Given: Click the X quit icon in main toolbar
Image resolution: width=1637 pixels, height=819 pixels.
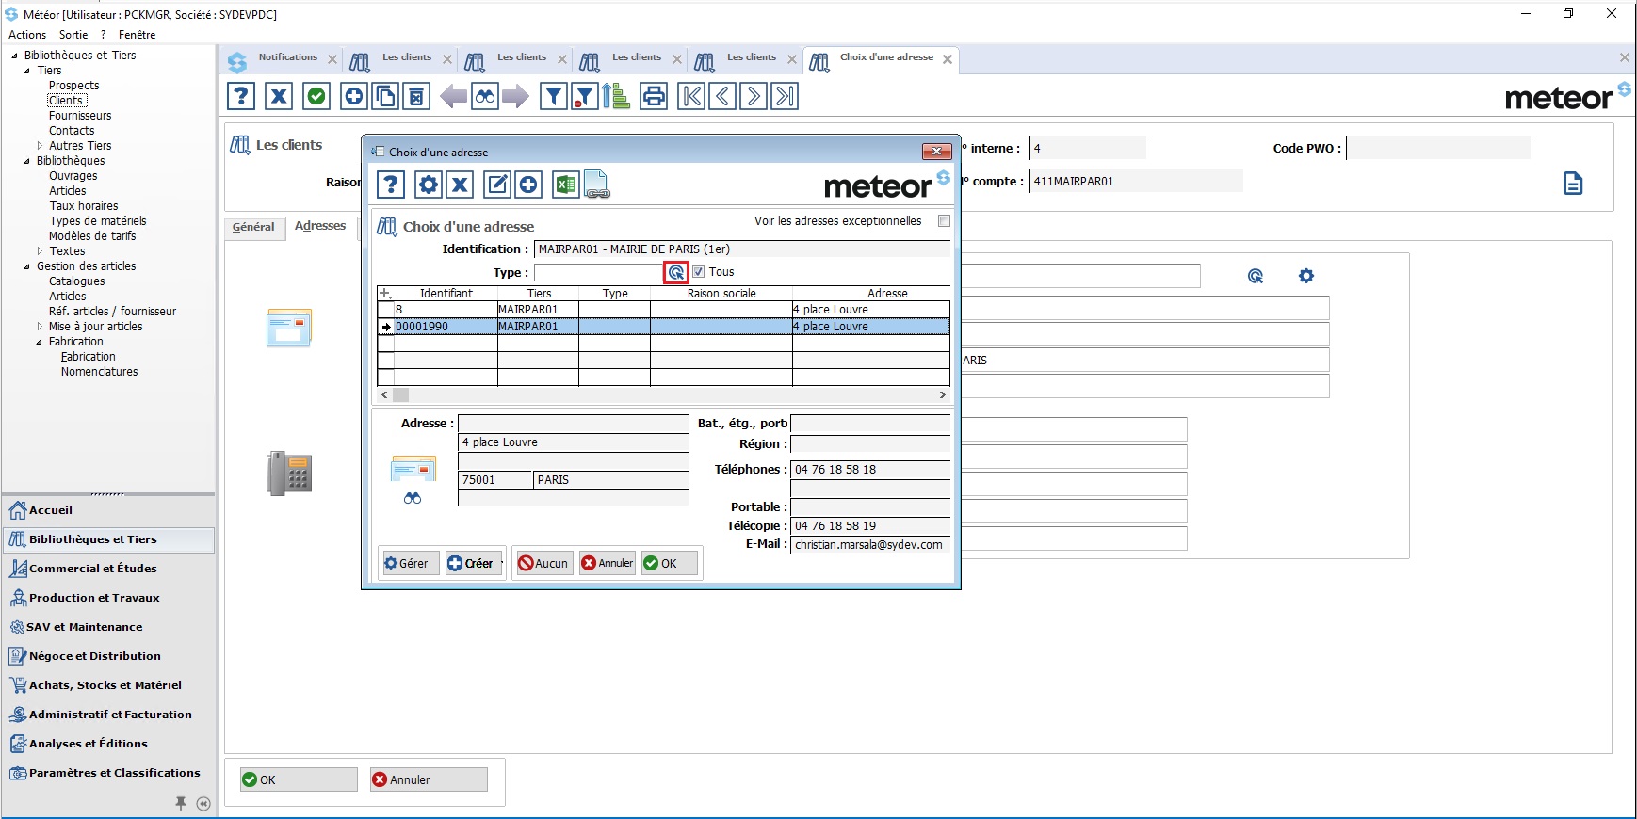Looking at the screenshot, I should point(279,96).
